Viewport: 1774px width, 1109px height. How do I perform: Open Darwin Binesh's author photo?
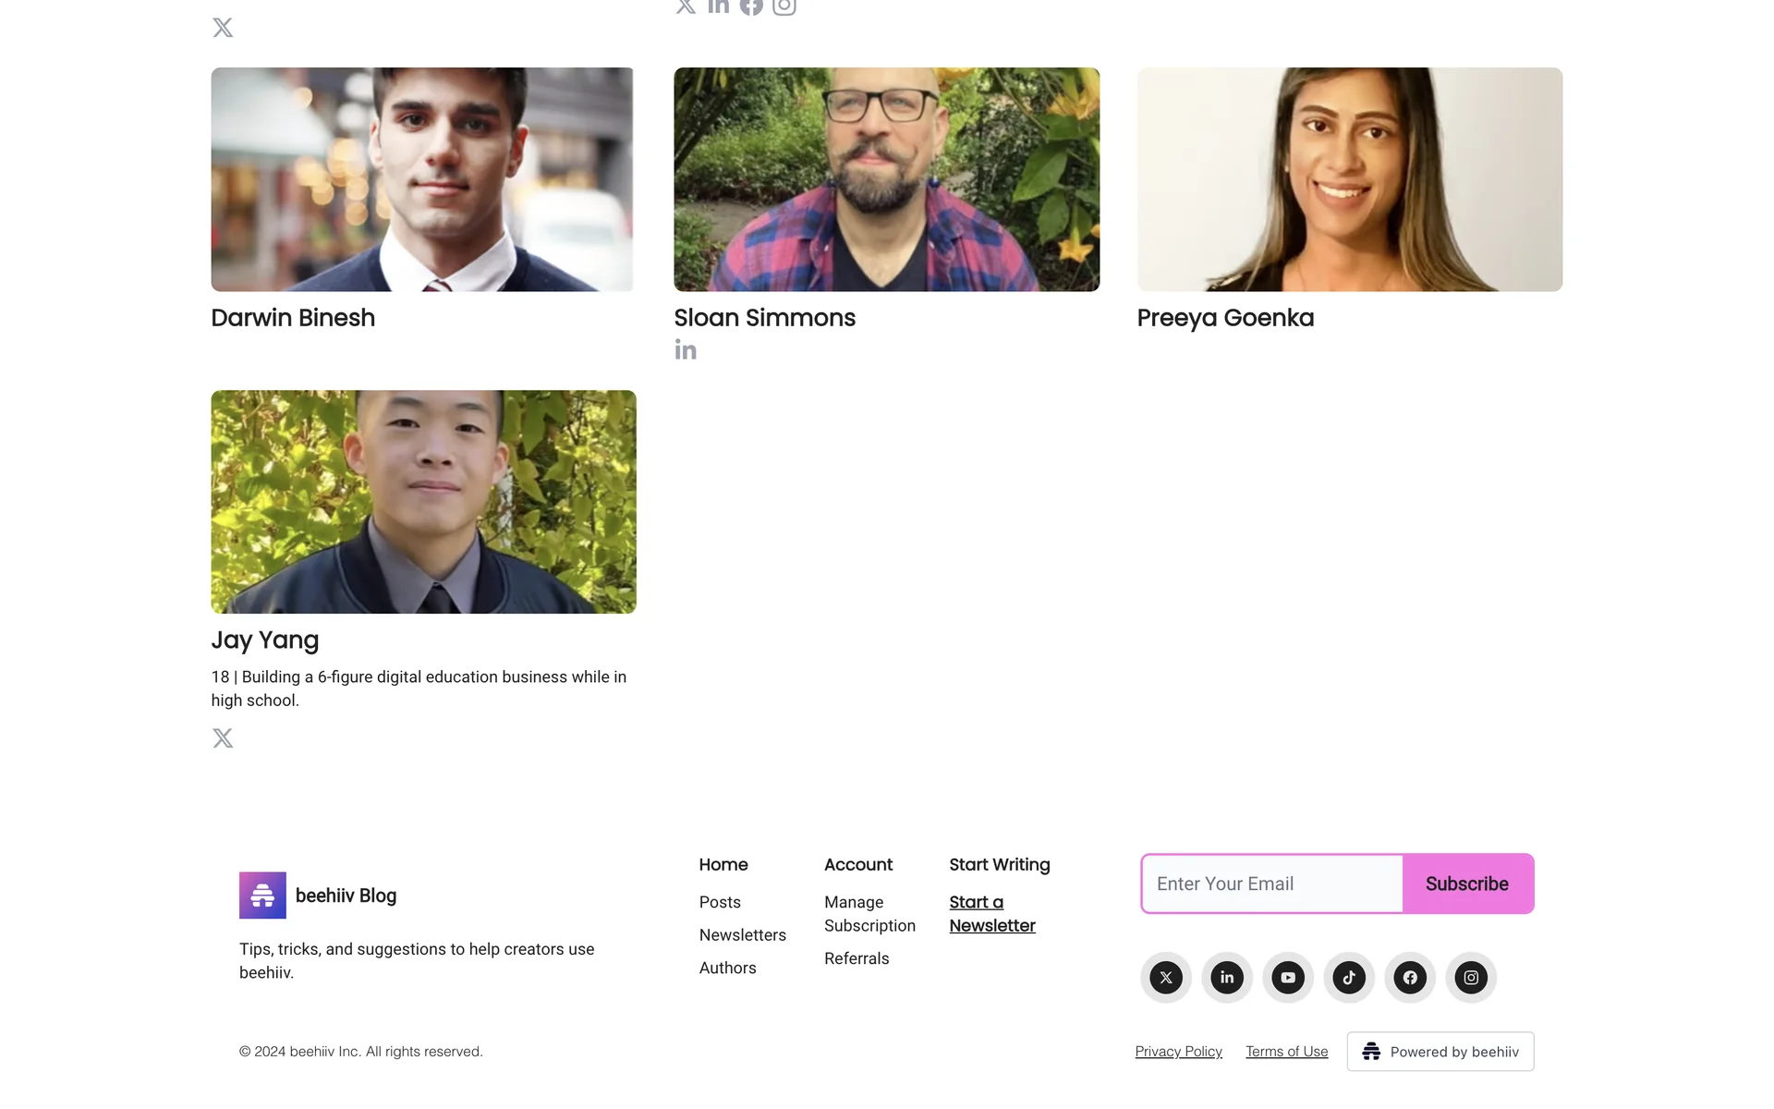422,179
